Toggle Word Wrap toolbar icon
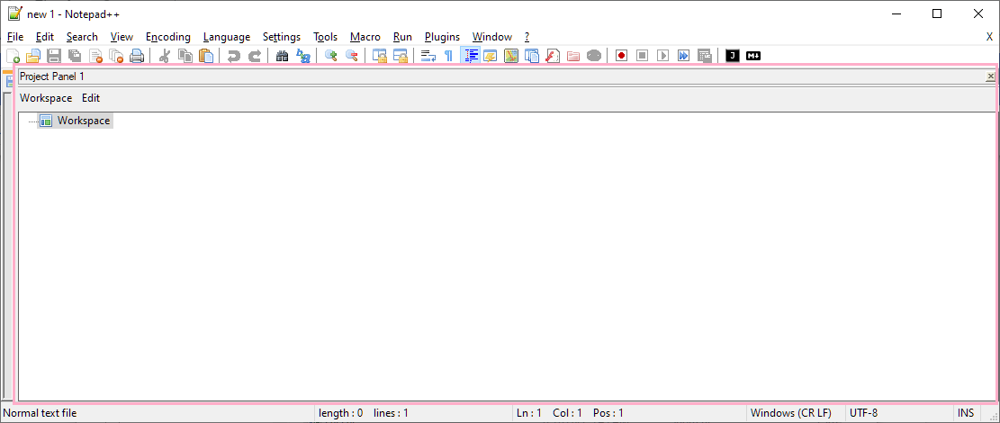The width and height of the screenshot is (1000, 423). [428, 56]
